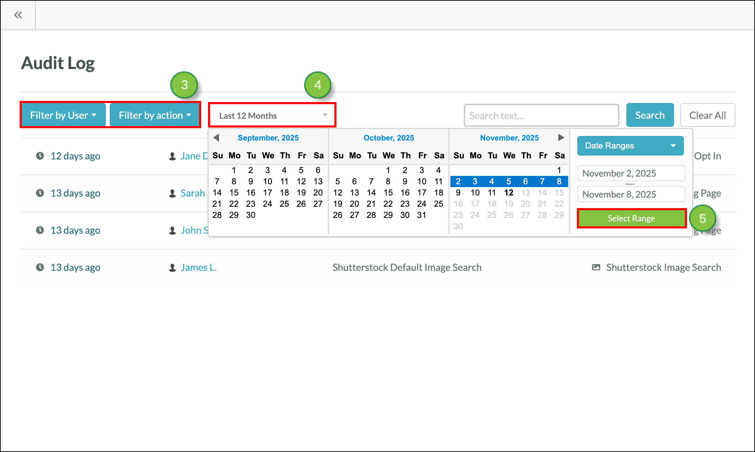Screen dimensions: 755x452
Task: Click clock icon beside 12 days ago
Action: point(40,156)
